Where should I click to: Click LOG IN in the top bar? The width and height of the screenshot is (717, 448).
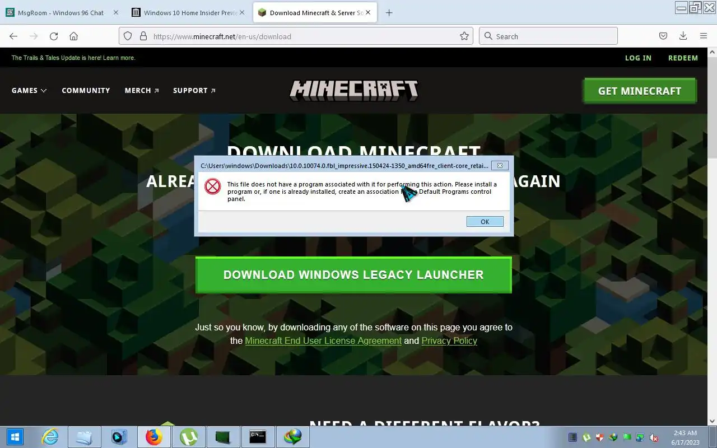(638, 58)
